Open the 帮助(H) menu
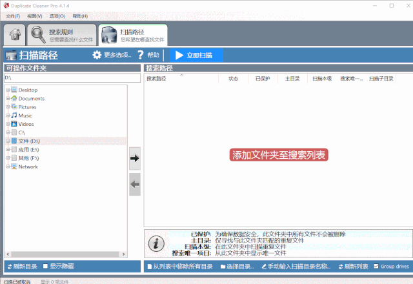The width and height of the screenshot is (413, 284). click(80, 16)
